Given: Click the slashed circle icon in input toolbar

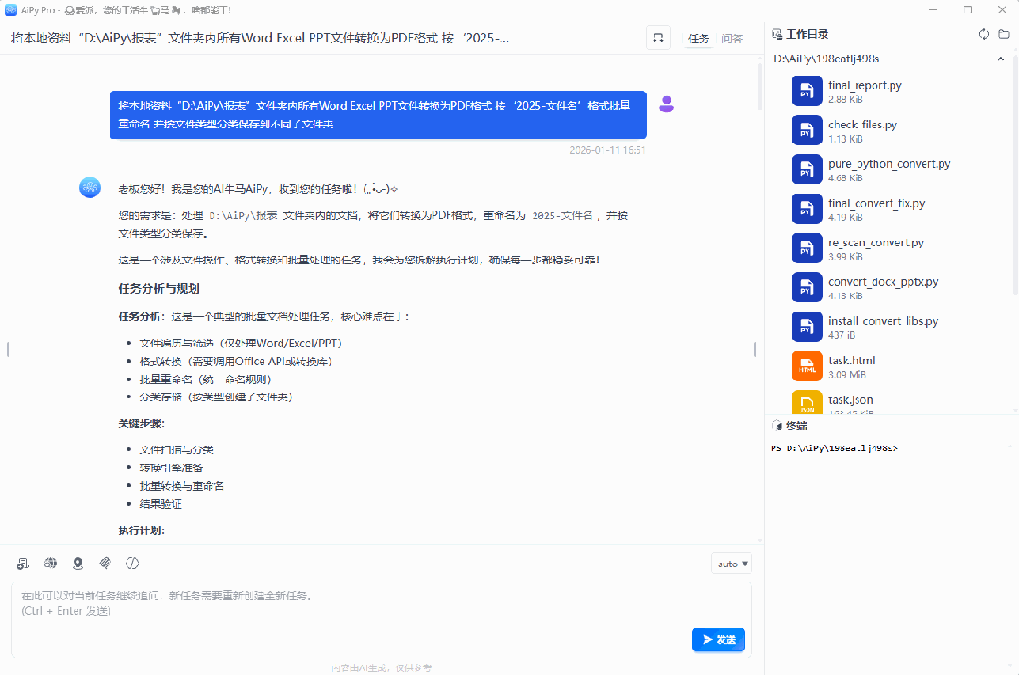Looking at the screenshot, I should 132,564.
